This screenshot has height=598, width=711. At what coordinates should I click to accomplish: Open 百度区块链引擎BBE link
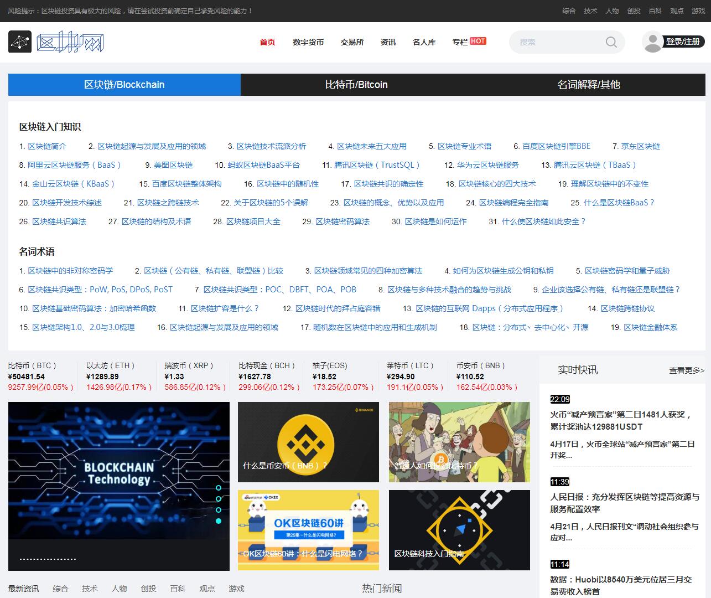[x=556, y=146]
